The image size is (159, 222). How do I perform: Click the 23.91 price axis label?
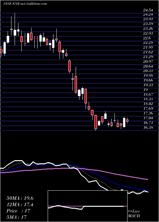click(148, 19)
